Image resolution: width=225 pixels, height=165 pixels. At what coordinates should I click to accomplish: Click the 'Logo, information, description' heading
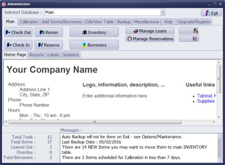(x=124, y=85)
